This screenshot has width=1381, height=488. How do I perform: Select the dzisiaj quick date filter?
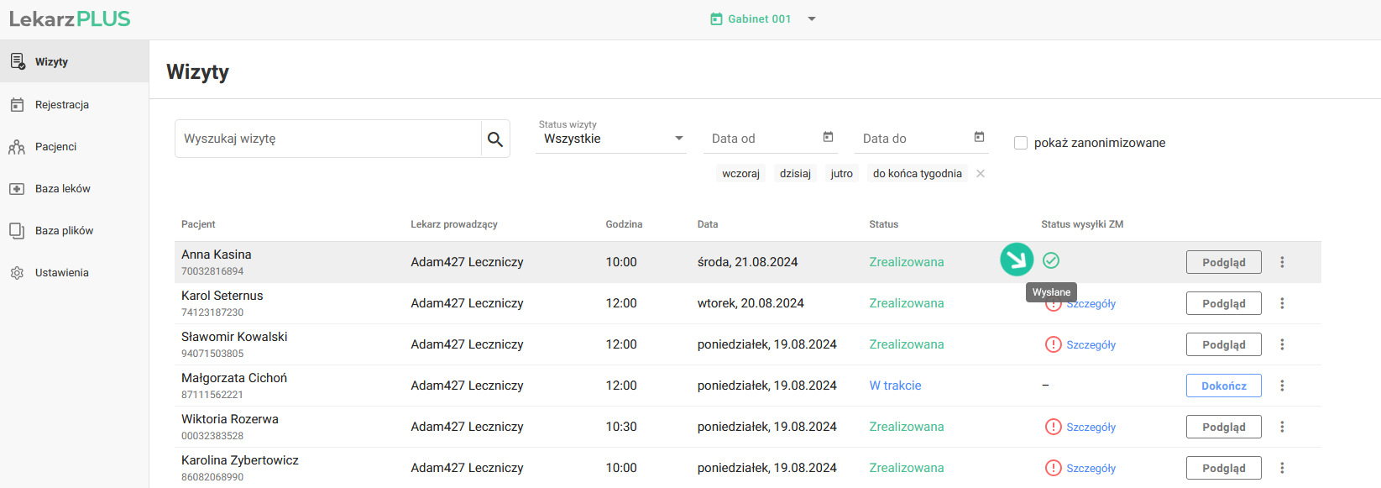click(x=795, y=174)
